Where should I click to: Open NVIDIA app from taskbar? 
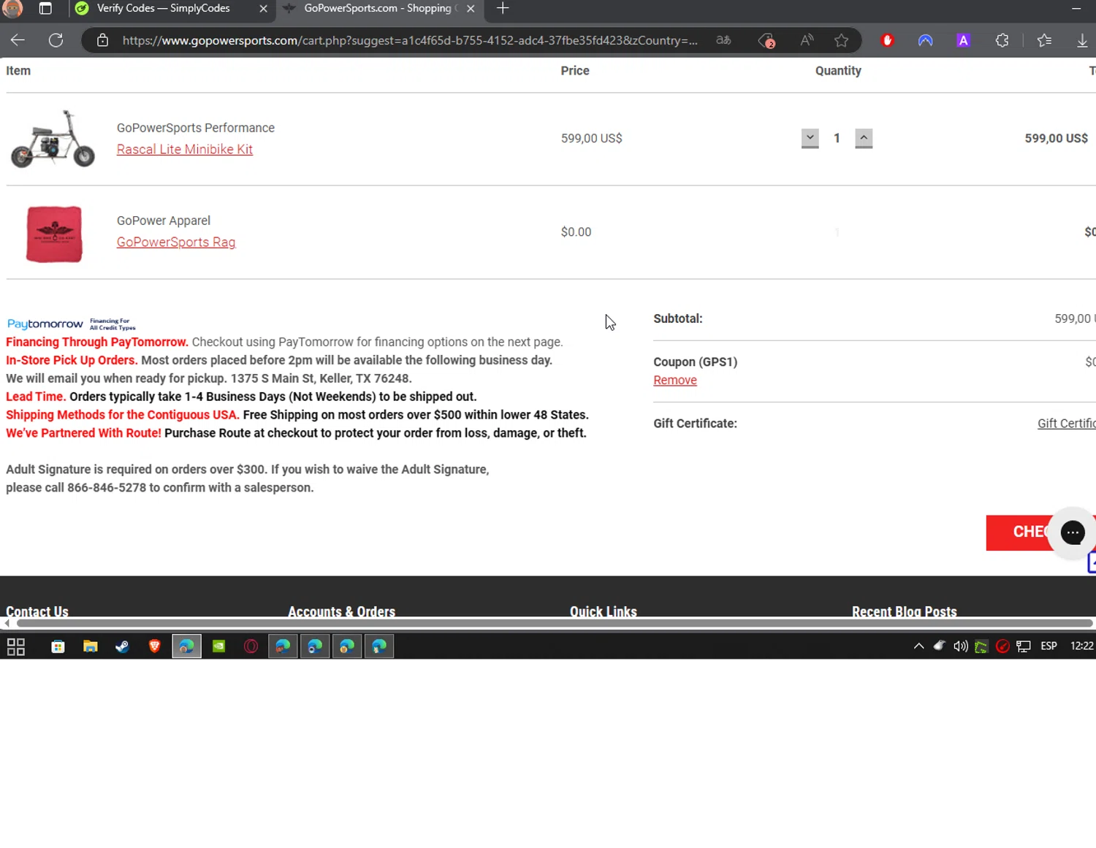(218, 646)
